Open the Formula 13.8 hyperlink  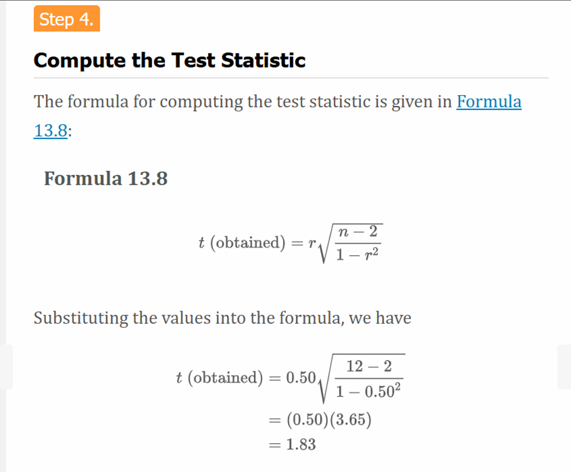(x=489, y=102)
